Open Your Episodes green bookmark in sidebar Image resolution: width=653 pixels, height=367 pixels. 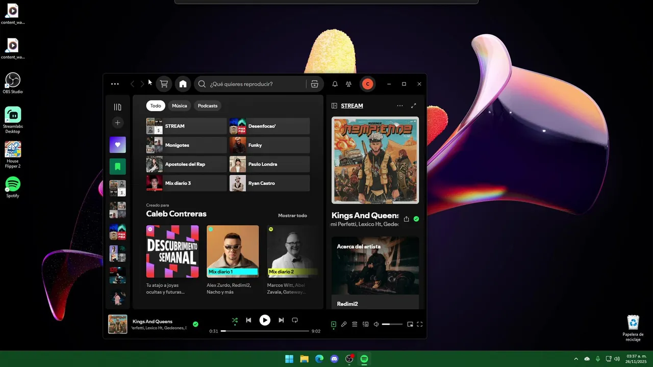click(117, 166)
